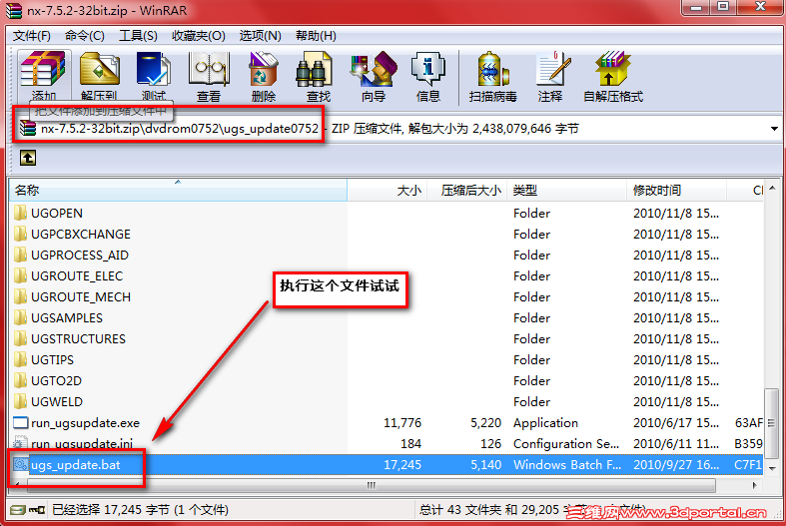Sort by the 大小 column header
This screenshot has height=526, width=786.
(x=387, y=191)
